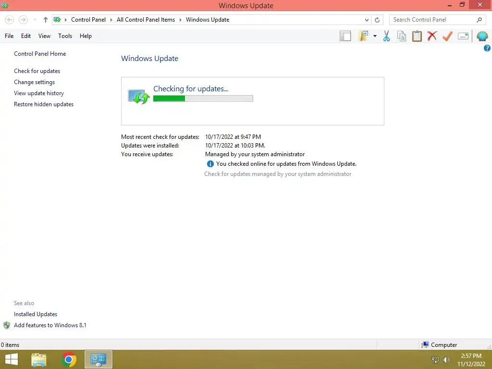
Task: Open the View menu
Action: pyautogui.click(x=44, y=36)
